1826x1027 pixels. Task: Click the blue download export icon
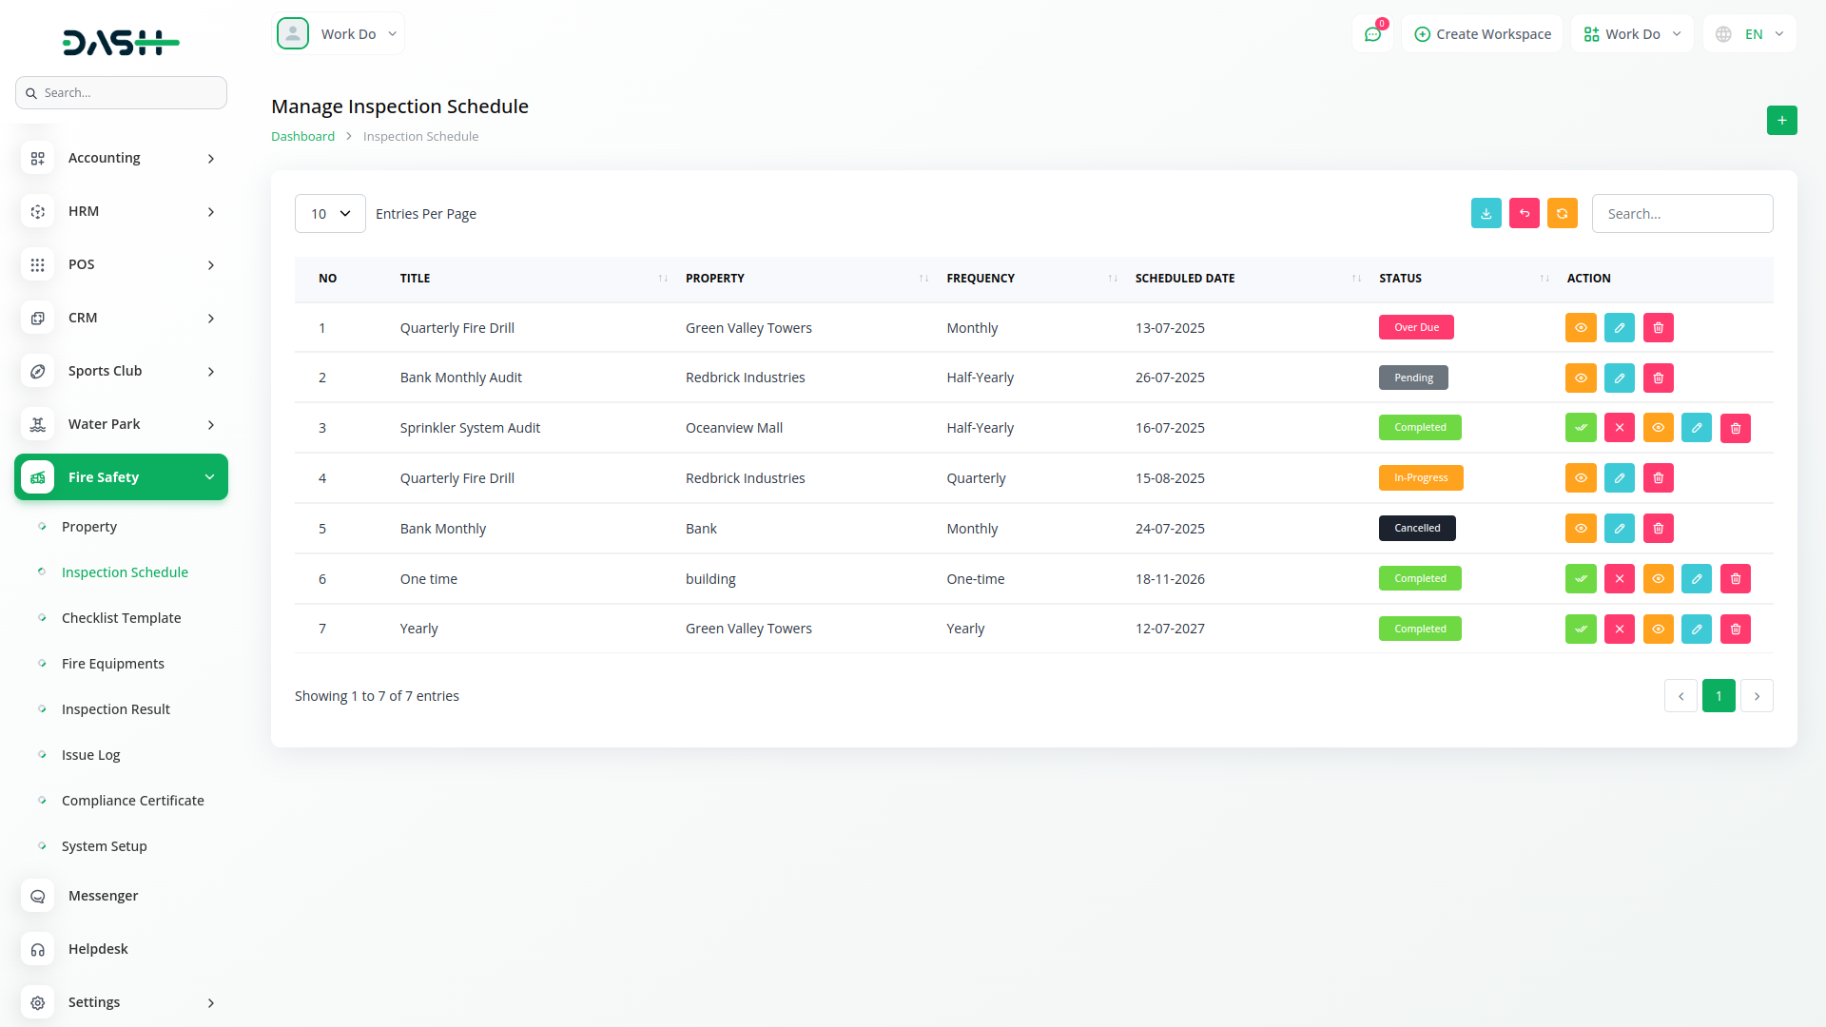tap(1486, 213)
